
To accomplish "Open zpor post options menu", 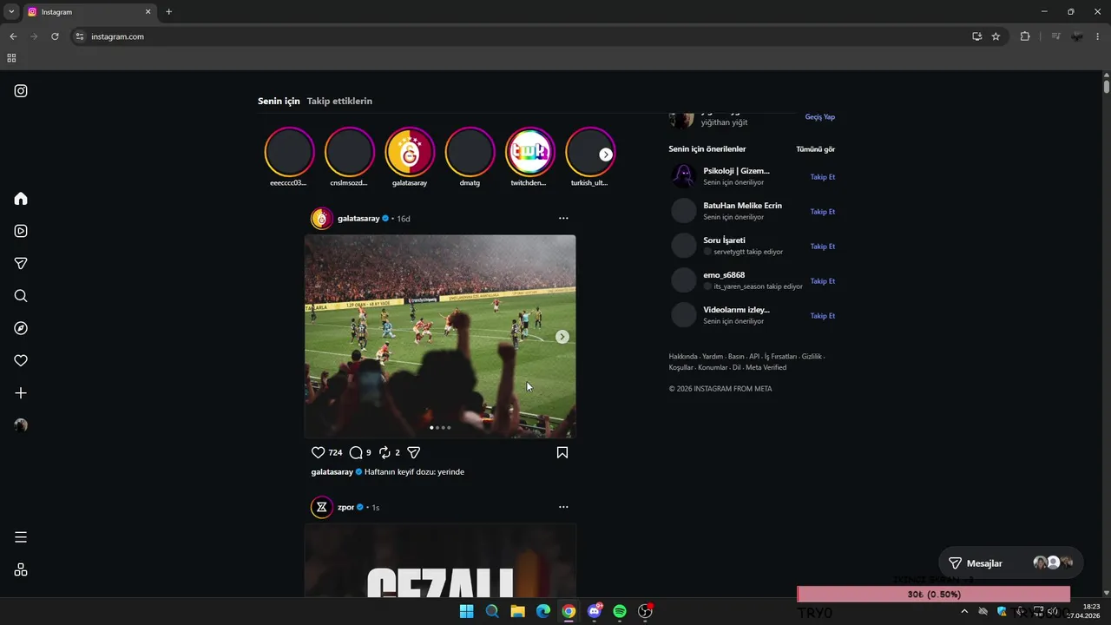I will coord(563,507).
